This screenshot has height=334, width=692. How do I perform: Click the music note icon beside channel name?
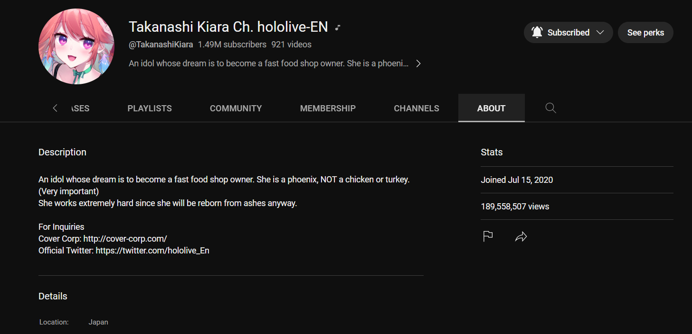point(338,27)
